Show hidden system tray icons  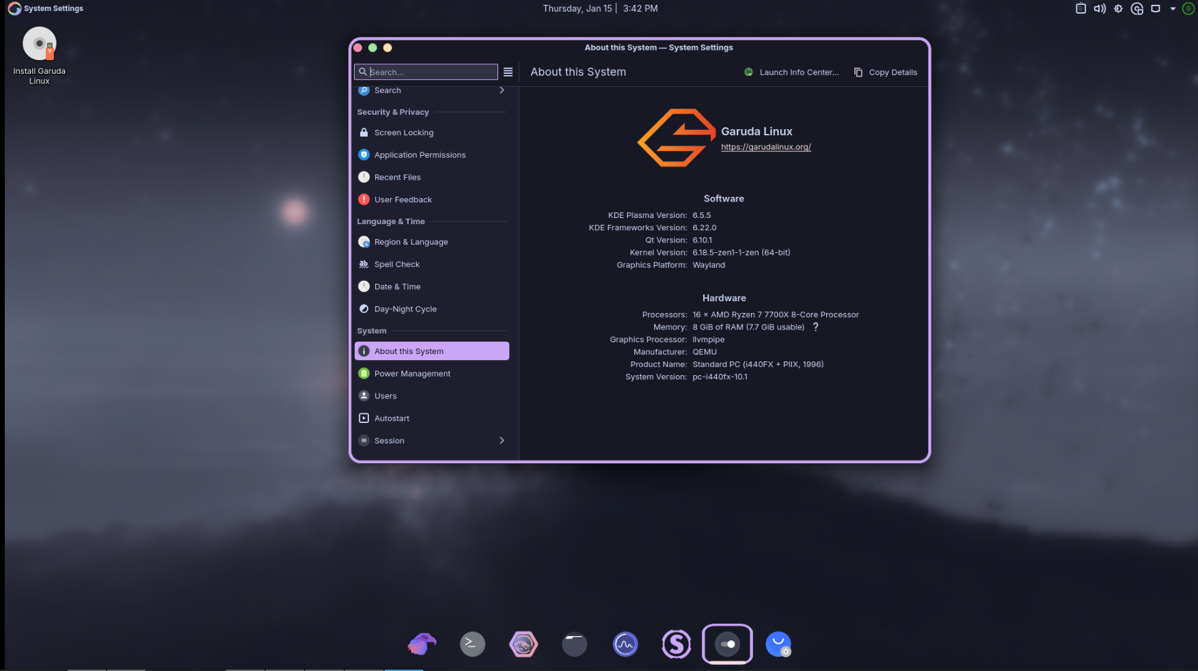[1173, 9]
